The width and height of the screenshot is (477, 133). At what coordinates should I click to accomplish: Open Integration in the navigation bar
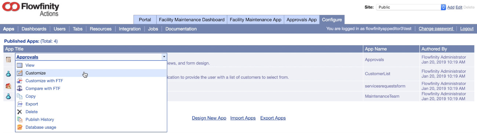click(130, 29)
